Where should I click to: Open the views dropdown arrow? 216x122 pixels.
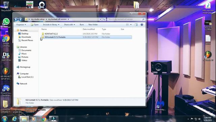point(131,25)
